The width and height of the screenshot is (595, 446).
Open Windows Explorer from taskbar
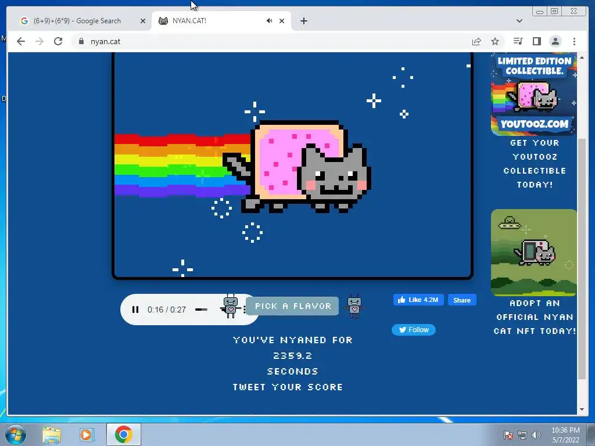pyautogui.click(x=52, y=434)
